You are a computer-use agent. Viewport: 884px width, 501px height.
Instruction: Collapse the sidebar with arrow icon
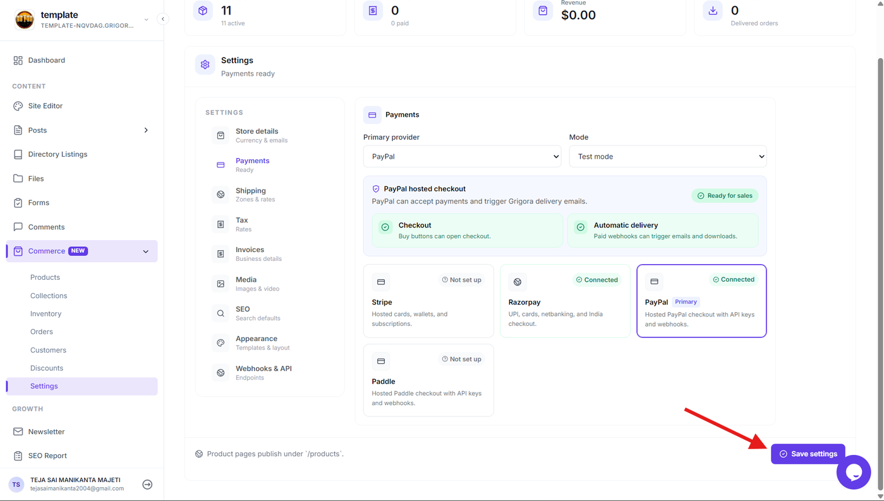click(163, 19)
